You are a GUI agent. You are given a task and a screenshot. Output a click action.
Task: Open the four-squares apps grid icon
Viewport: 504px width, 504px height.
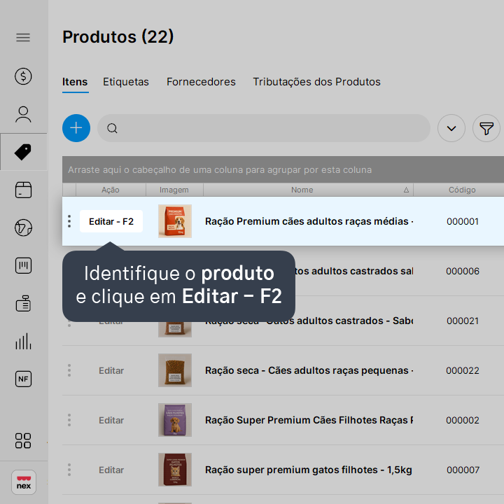pos(23,441)
